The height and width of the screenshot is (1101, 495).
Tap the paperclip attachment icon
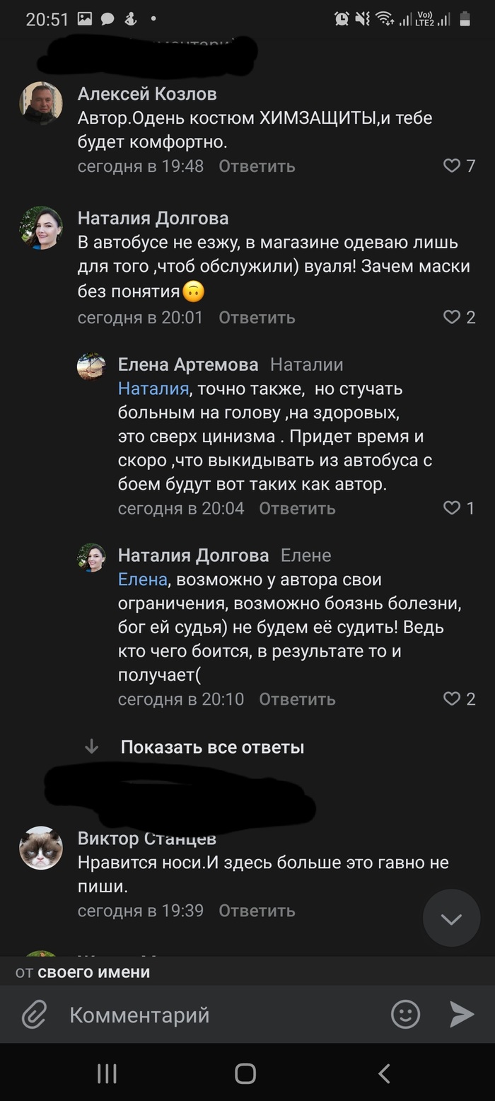(x=33, y=1015)
